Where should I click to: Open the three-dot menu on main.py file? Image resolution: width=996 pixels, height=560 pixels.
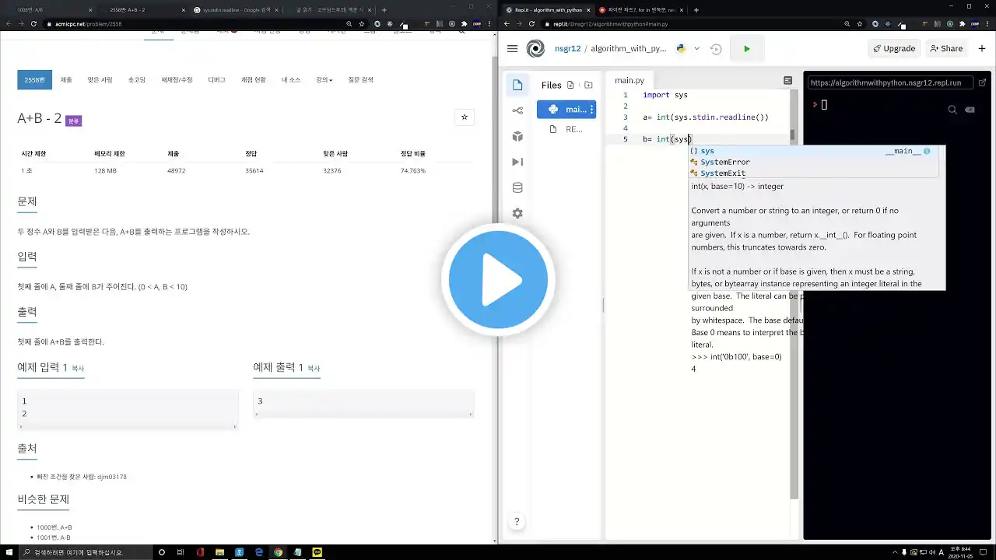tap(592, 110)
